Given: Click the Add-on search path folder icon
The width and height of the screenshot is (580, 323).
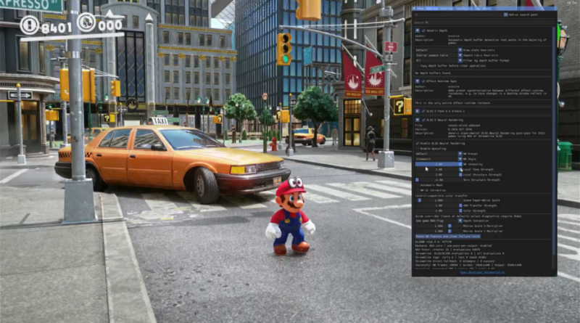Looking at the screenshot, I should tap(505, 15).
